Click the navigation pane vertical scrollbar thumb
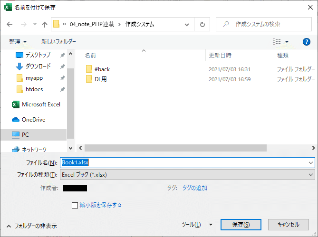The height and width of the screenshot is (237, 318). pos(70,104)
